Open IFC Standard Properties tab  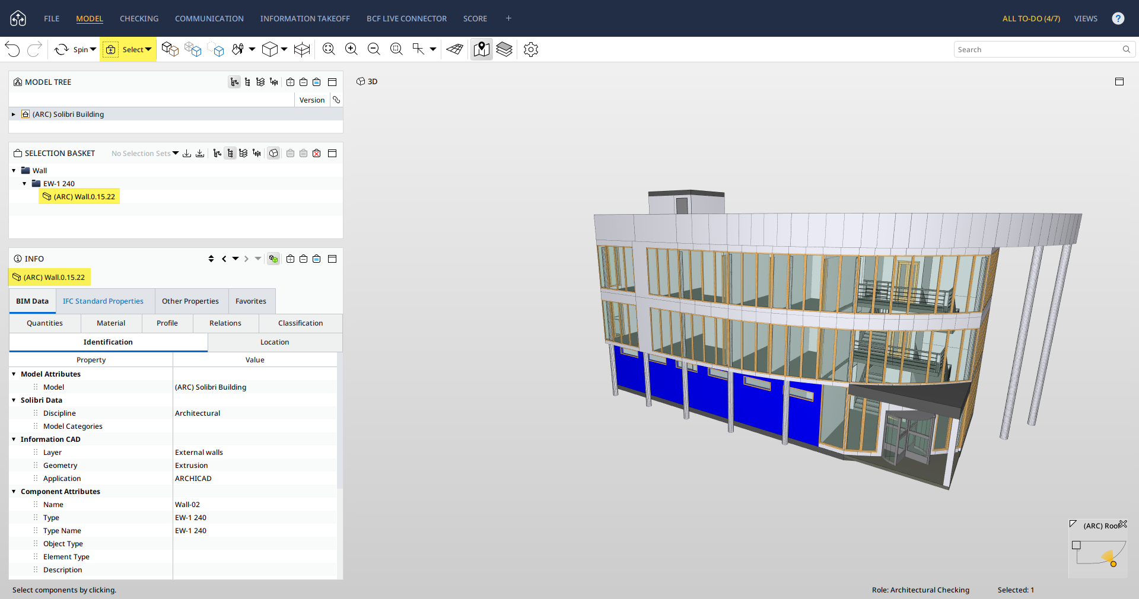103,301
